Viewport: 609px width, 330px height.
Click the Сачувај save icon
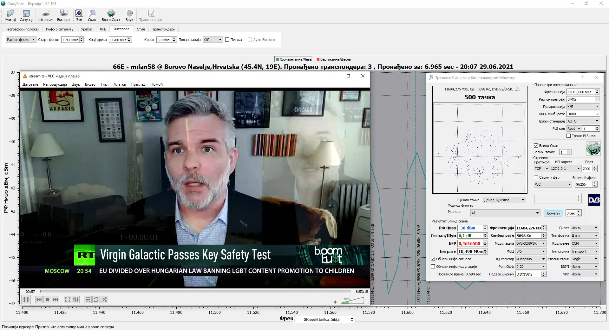coord(26,15)
